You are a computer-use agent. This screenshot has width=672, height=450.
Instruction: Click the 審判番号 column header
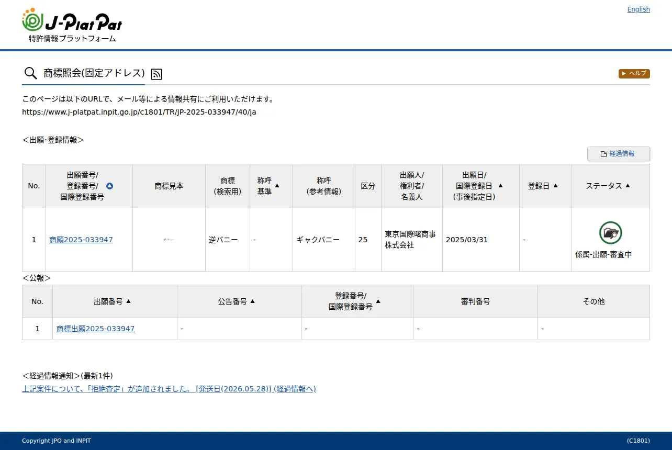(475, 301)
